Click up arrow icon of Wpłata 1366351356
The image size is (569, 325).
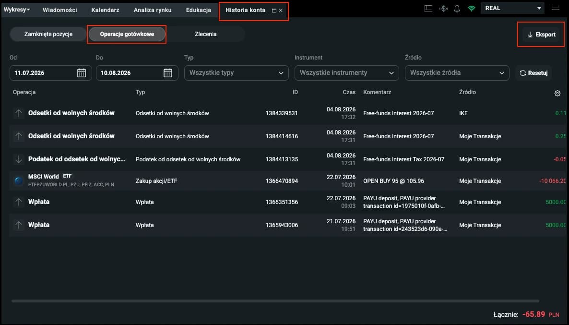point(19,202)
